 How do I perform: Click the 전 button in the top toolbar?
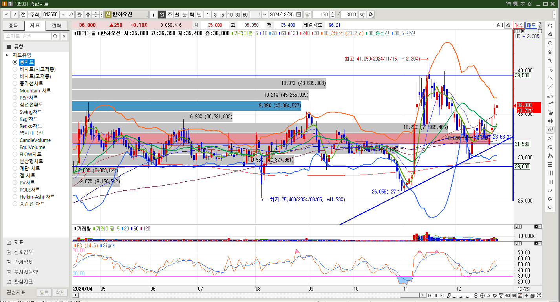[x=24, y=14]
